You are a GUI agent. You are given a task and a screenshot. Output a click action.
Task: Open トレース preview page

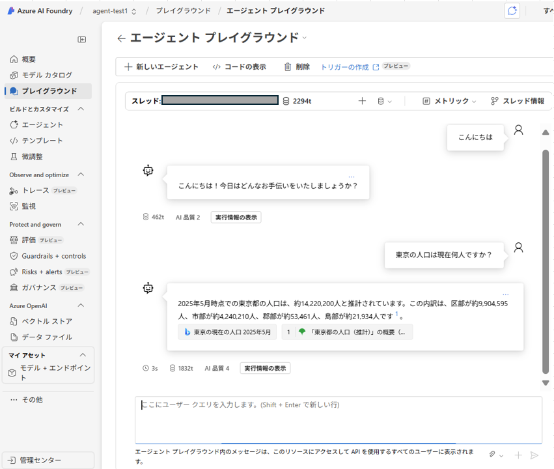click(48, 190)
